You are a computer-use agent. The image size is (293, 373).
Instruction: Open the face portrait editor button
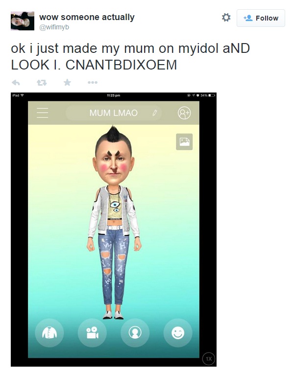(x=135, y=332)
